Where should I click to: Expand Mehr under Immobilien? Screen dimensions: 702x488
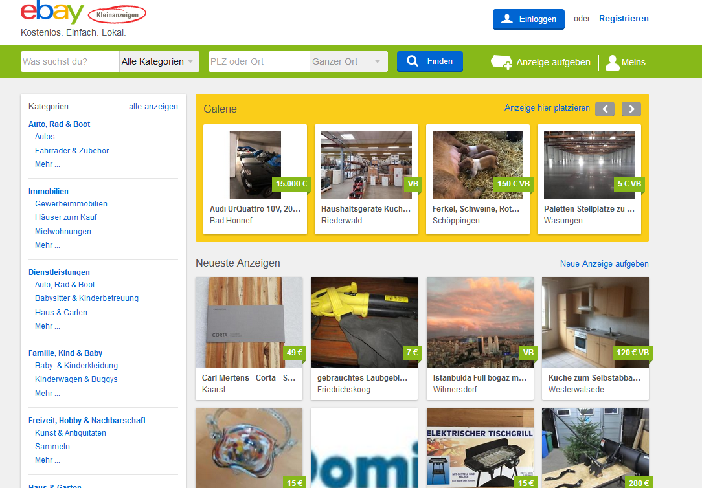(47, 245)
